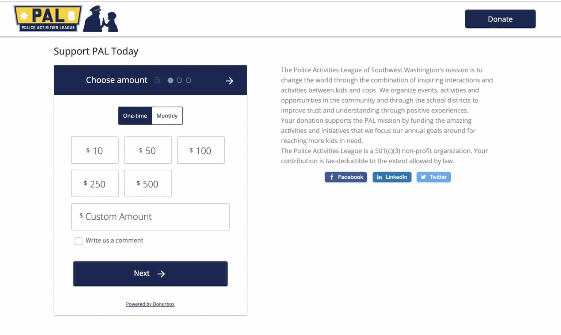This screenshot has width=561, height=335.
Task: Click the first filled step indicator dot
Action: point(170,80)
